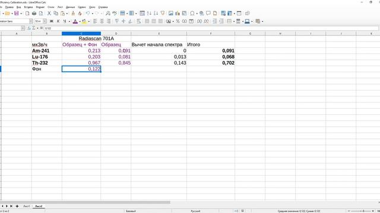Viewport: 380px width, 213px height.
Task: Click the Wrap text icon
Action: pyautogui.click(x=138, y=21)
